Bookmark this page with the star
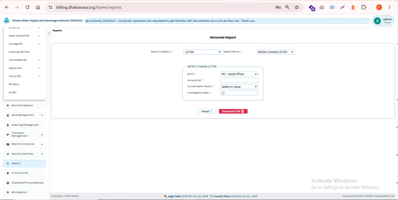 [x=297, y=7]
